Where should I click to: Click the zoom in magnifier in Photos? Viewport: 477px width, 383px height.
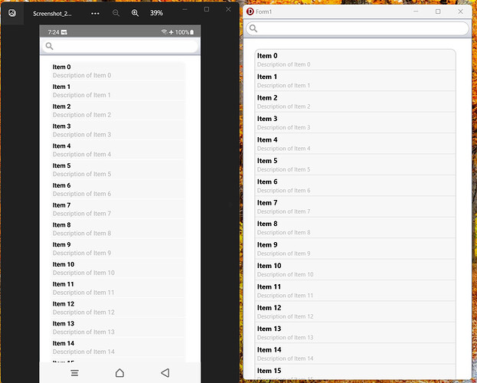(x=135, y=13)
